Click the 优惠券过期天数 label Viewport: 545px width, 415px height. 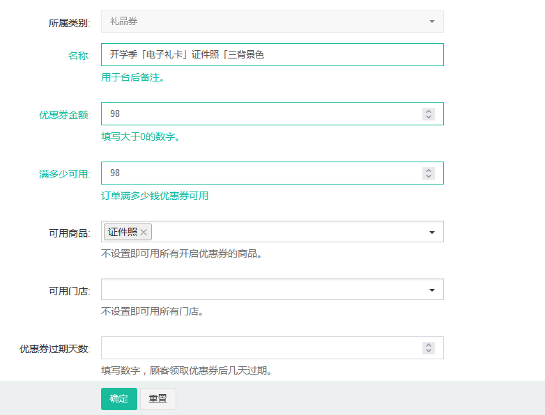coord(54,349)
